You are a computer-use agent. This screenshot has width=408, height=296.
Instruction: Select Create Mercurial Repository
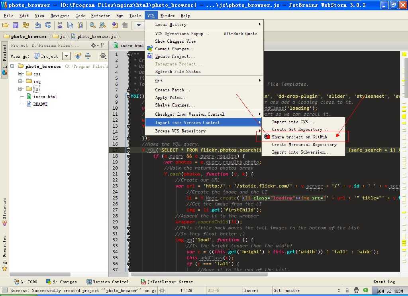click(x=303, y=144)
